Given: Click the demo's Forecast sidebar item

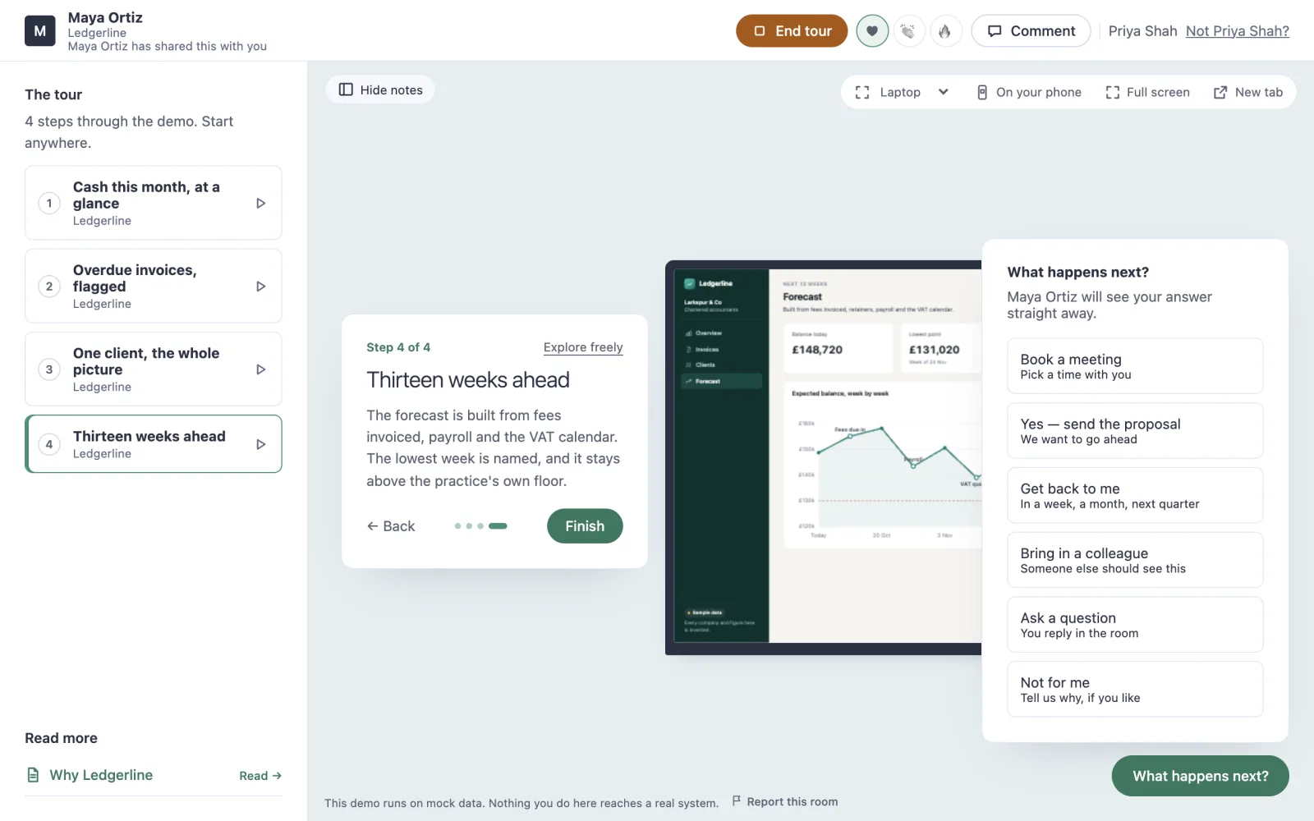Looking at the screenshot, I should pyautogui.click(x=721, y=381).
